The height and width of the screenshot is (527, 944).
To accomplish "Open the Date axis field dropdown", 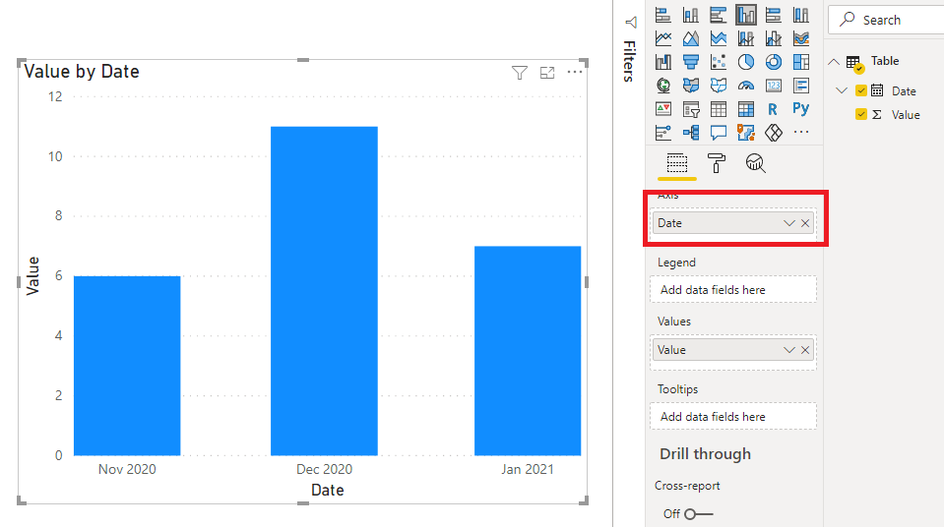I will (x=788, y=223).
